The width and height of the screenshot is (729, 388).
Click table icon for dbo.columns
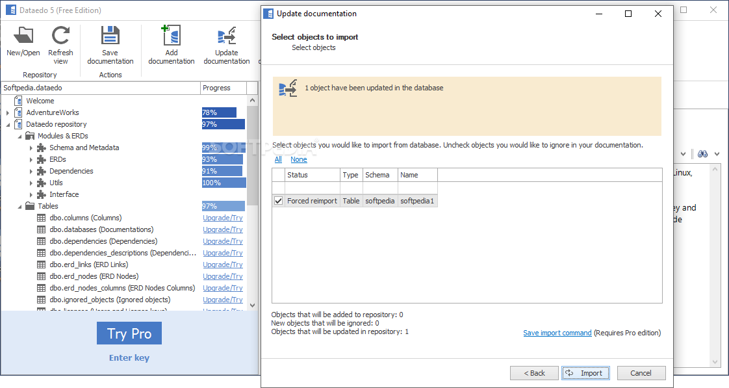click(42, 218)
